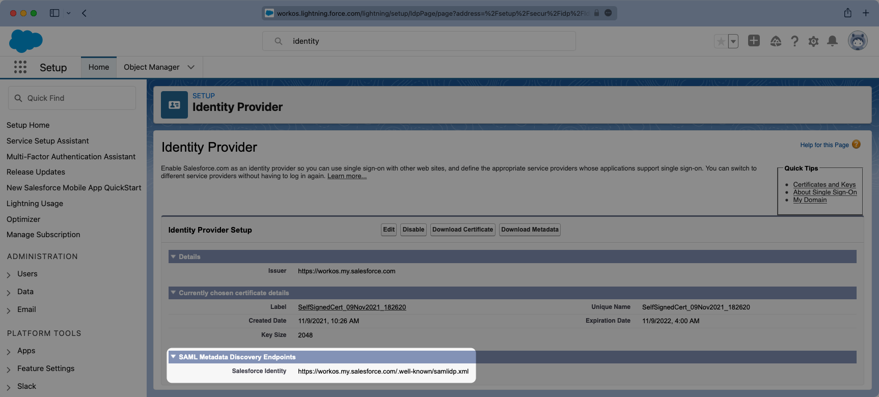The height and width of the screenshot is (397, 879).
Task: Click the Disable button
Action: pyautogui.click(x=414, y=230)
